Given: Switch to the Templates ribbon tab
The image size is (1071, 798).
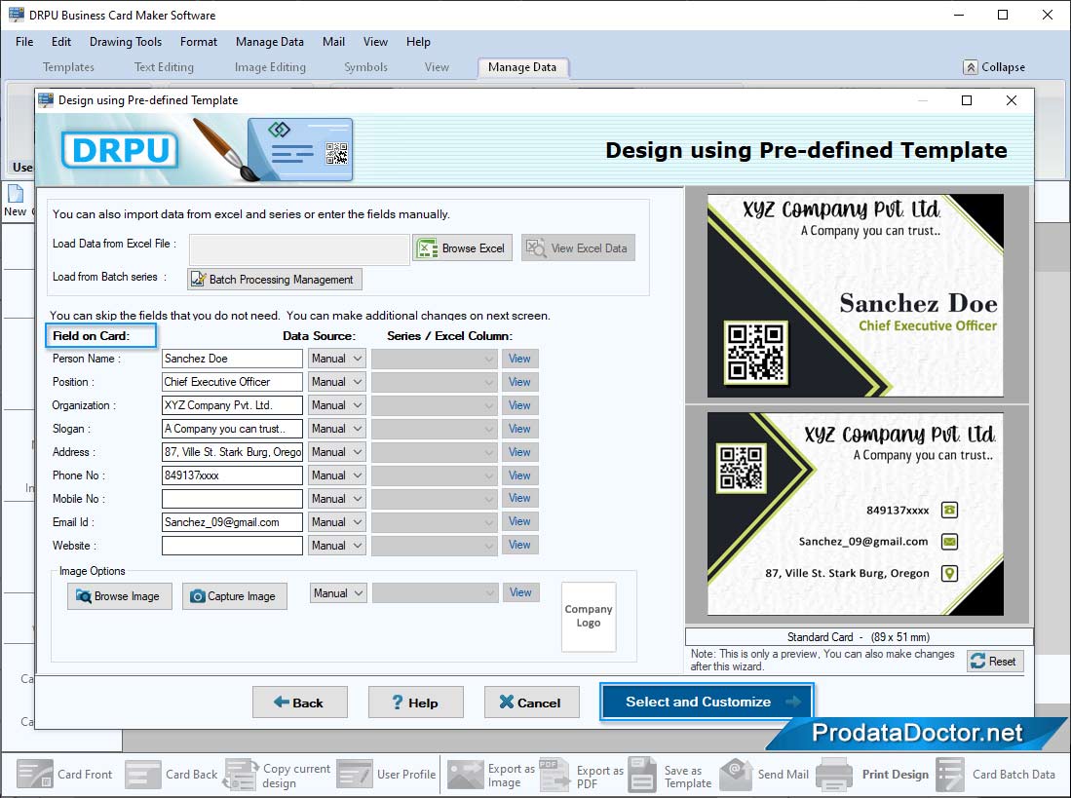Looking at the screenshot, I should coord(68,67).
